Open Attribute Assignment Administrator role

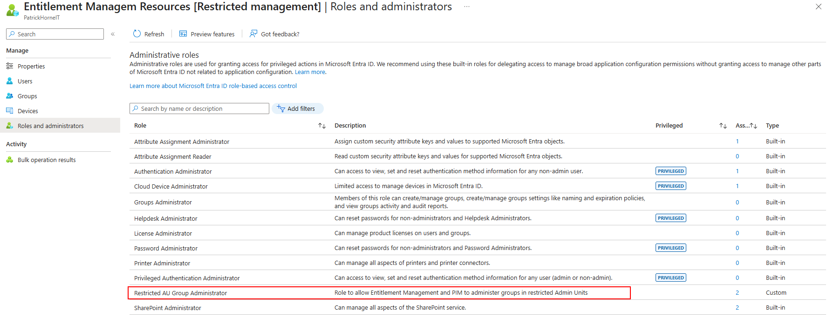pos(182,142)
